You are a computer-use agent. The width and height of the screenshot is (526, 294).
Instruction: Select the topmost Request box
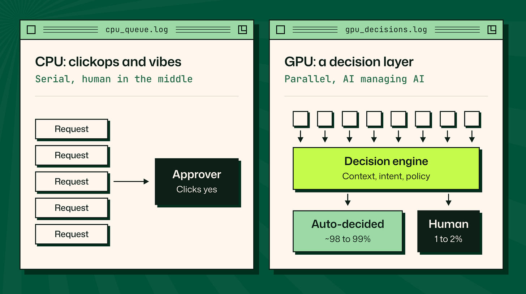(x=72, y=129)
